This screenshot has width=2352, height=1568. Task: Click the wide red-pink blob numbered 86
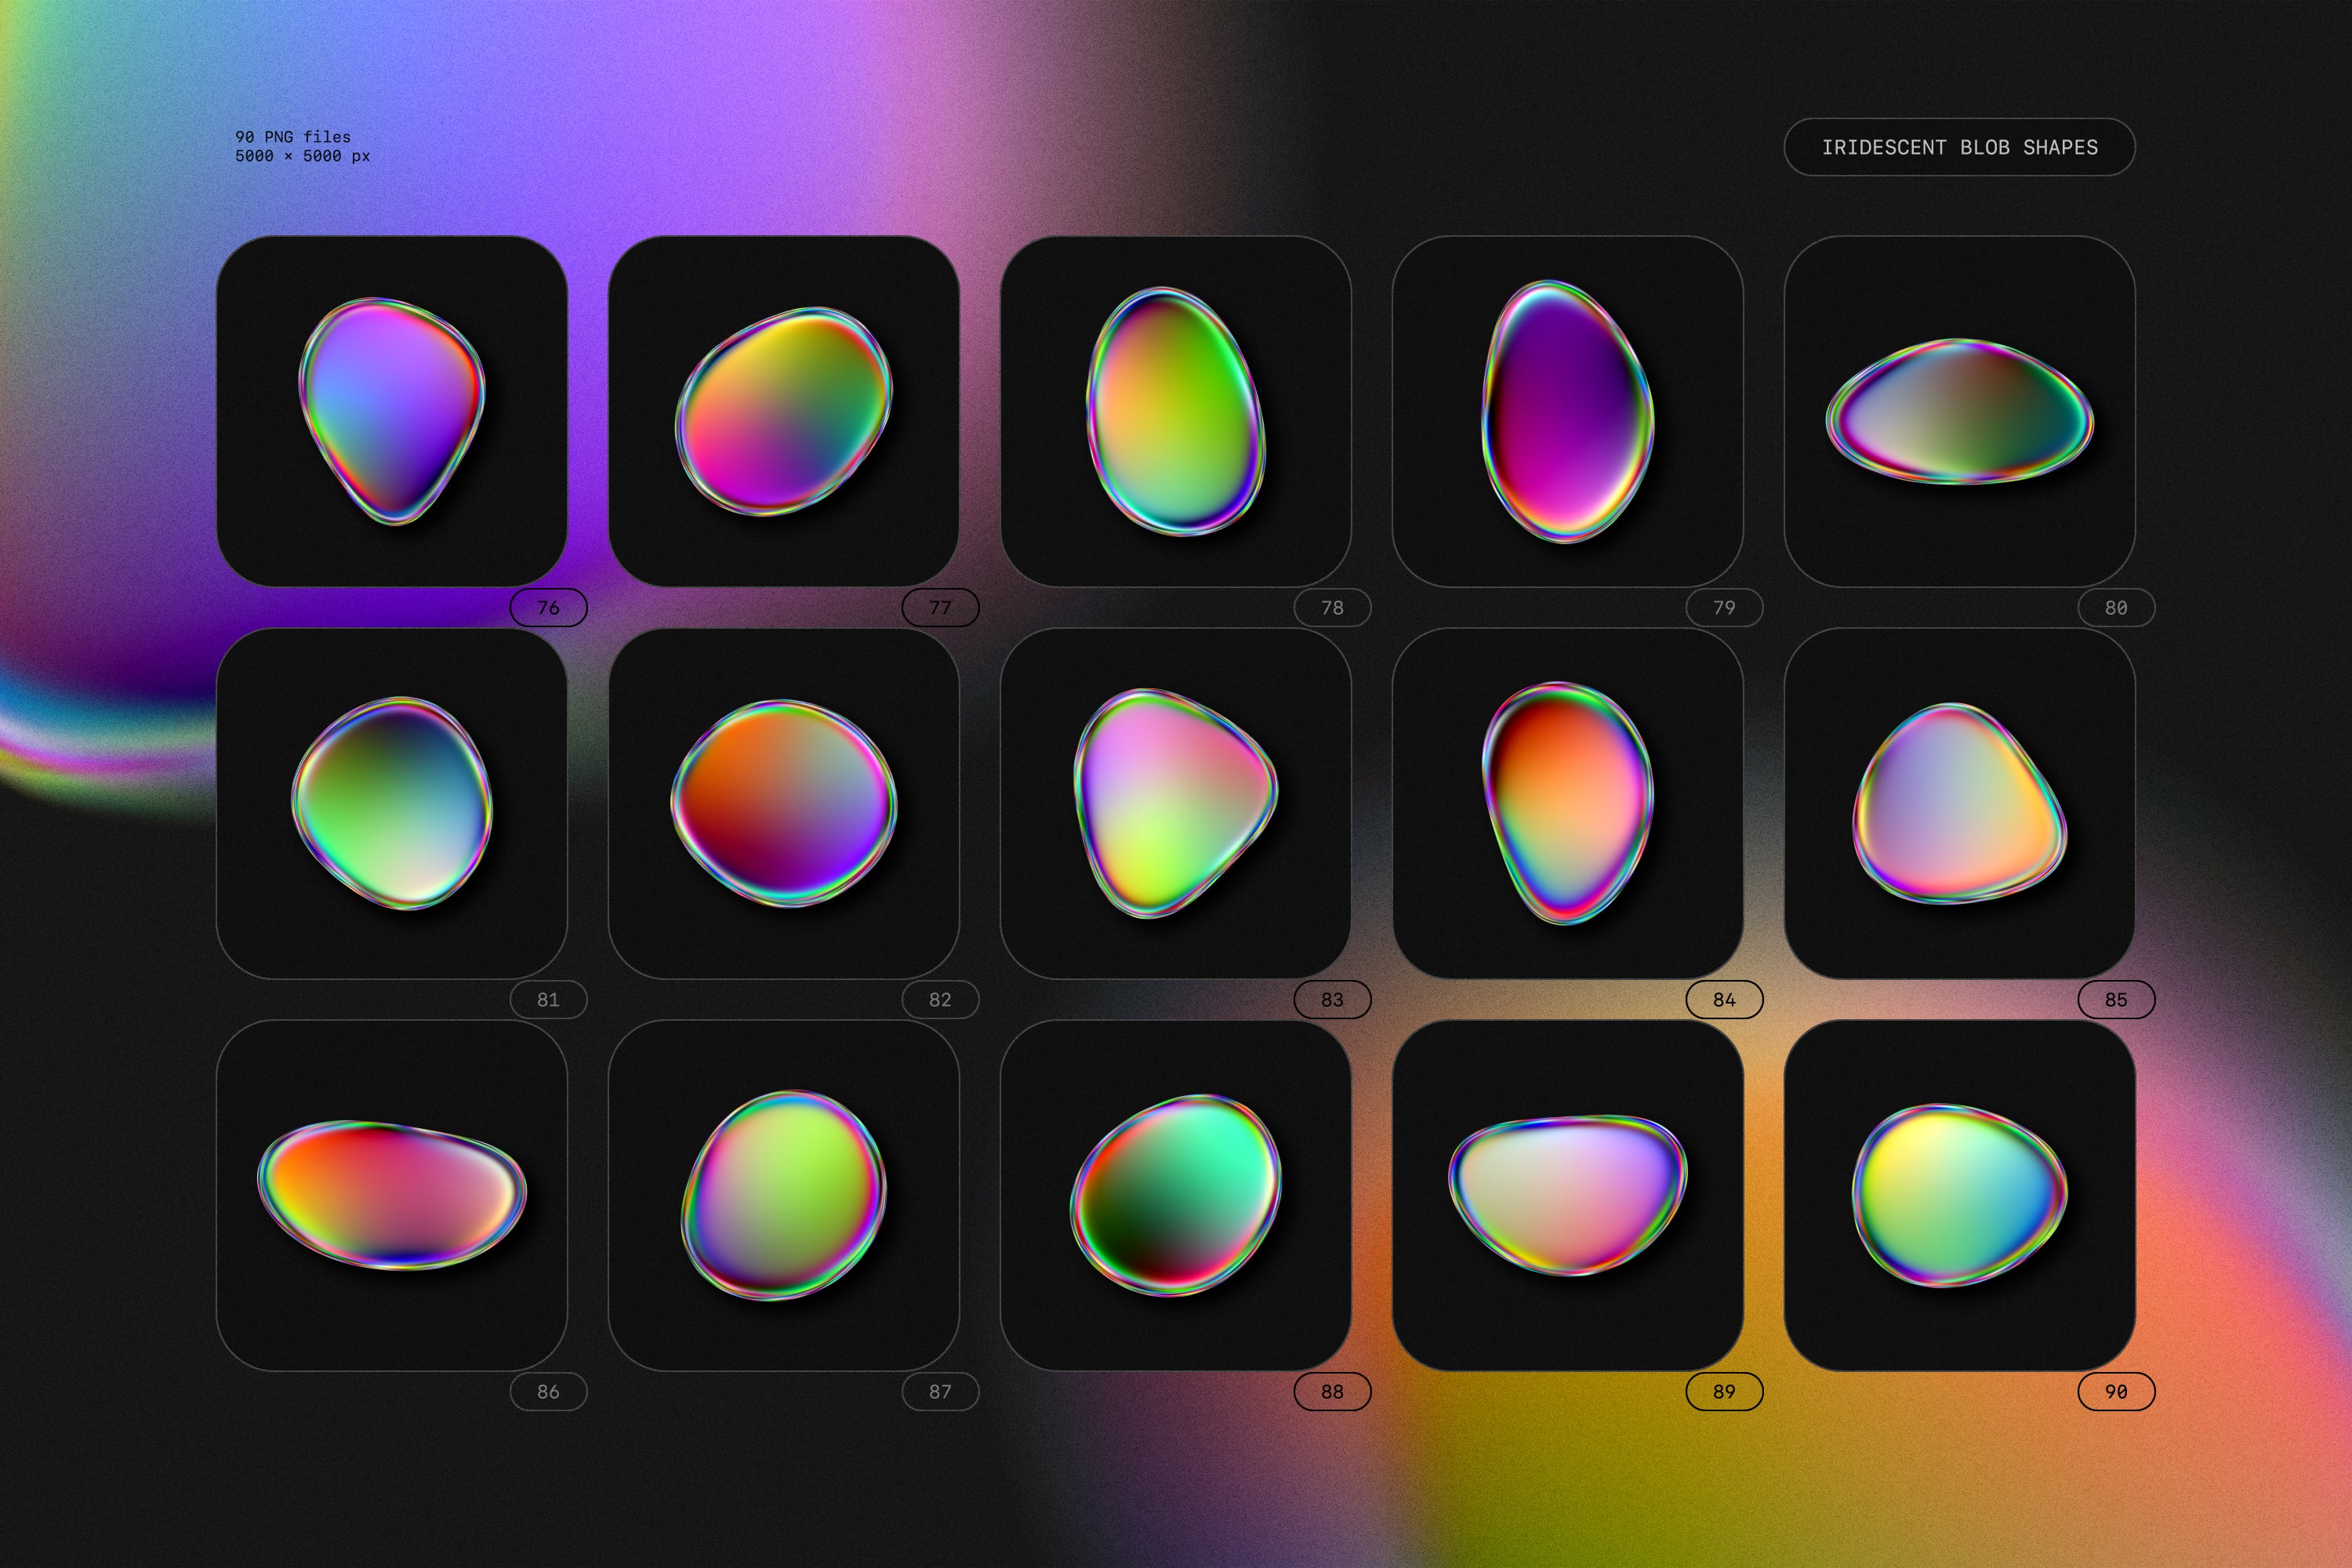tap(392, 1195)
